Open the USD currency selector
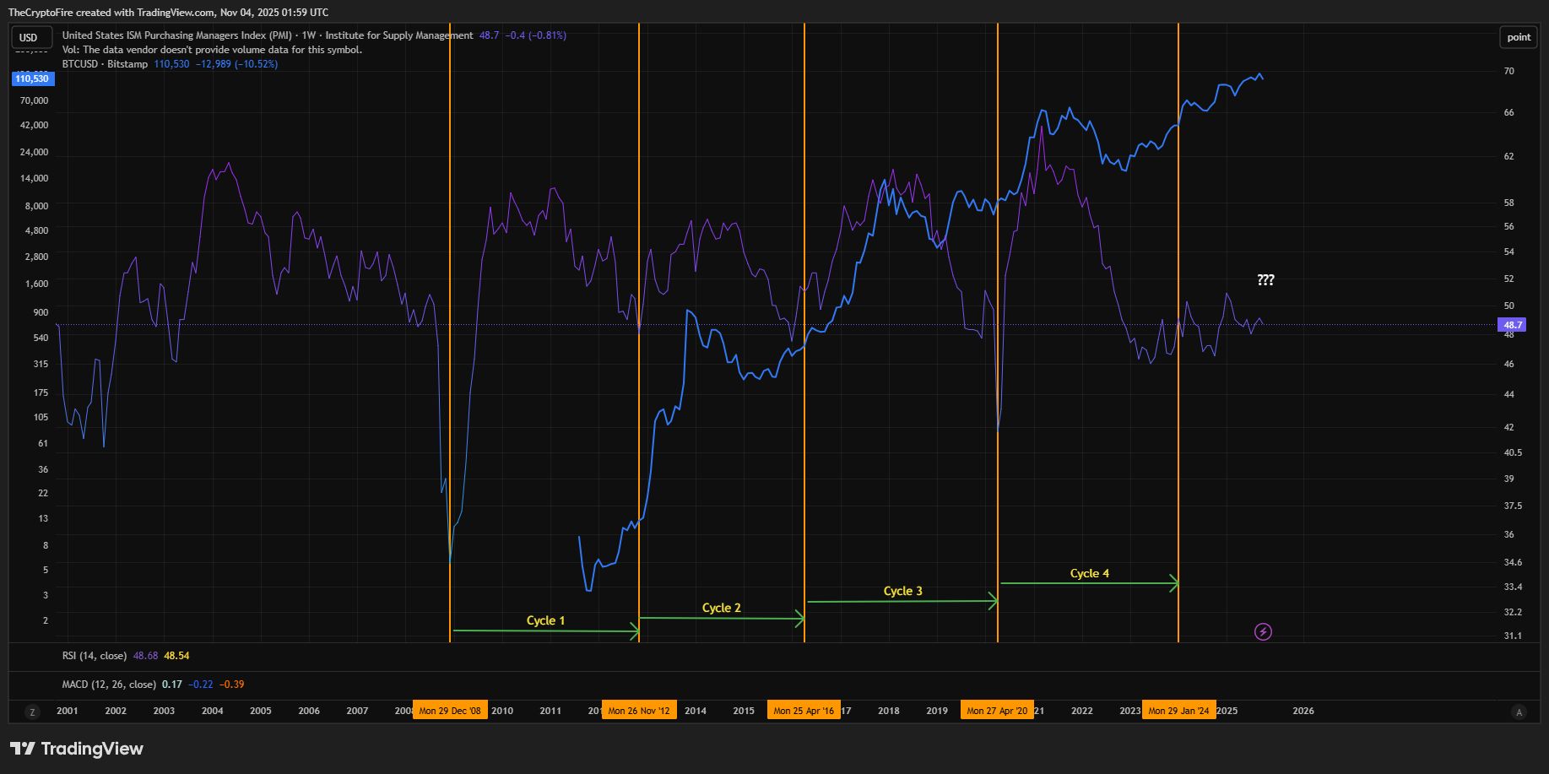 29,37
